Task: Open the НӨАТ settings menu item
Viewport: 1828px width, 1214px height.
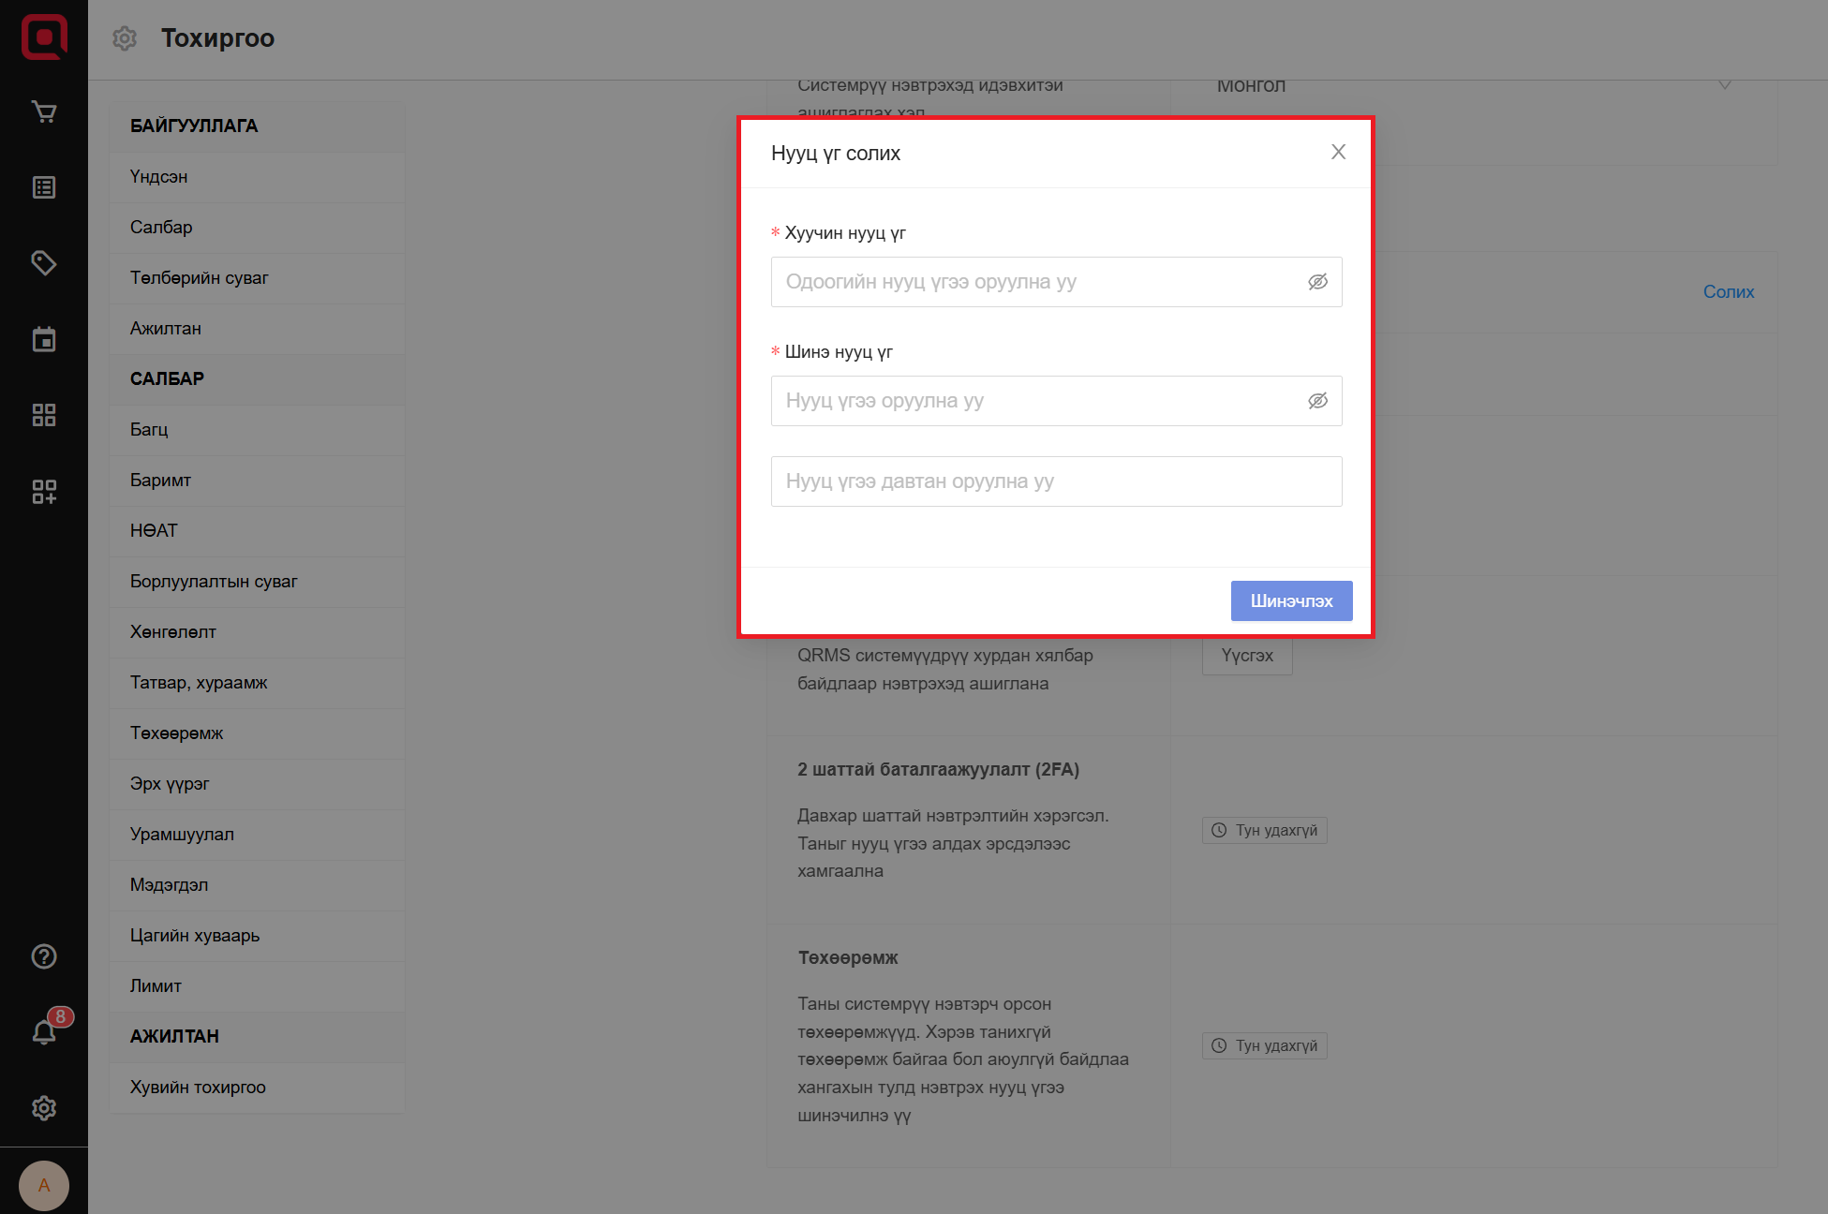Action: pos(154,531)
